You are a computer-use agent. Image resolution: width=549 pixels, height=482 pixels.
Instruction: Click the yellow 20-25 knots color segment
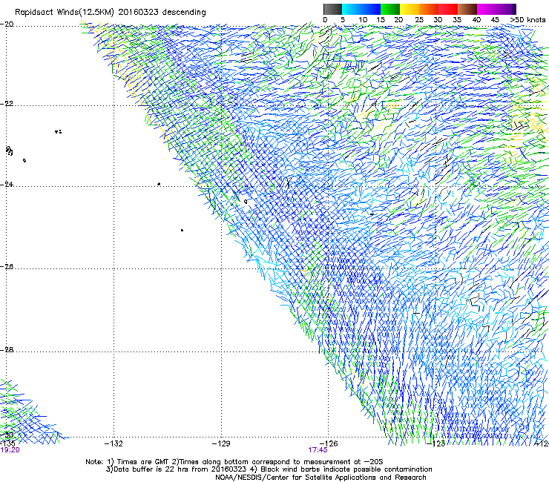410,9
